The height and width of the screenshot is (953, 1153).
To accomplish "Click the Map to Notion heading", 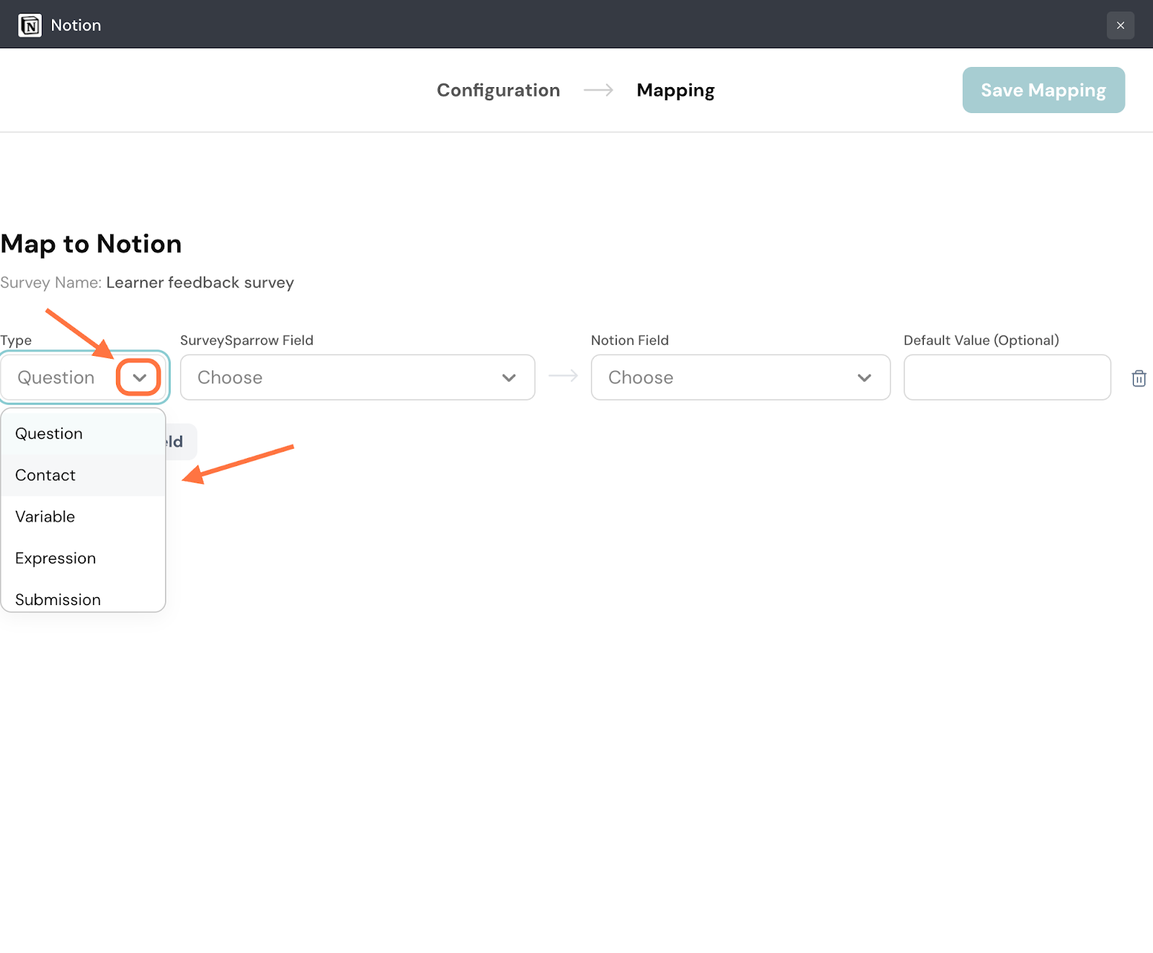I will pyautogui.click(x=92, y=244).
